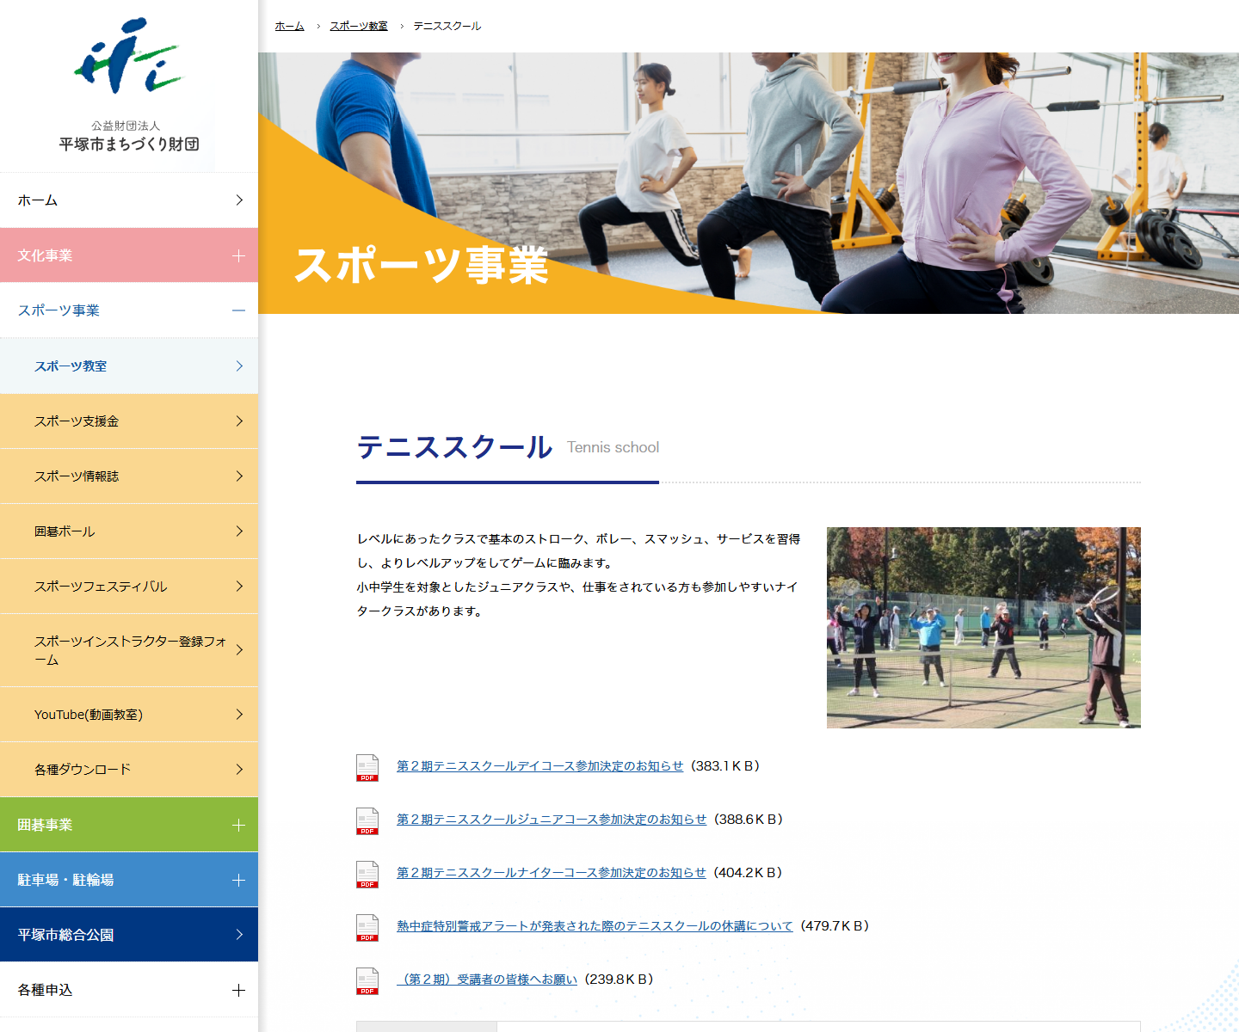Open 各種ダウンロード menu item
Image resolution: width=1239 pixels, height=1032 pixels.
pos(129,770)
